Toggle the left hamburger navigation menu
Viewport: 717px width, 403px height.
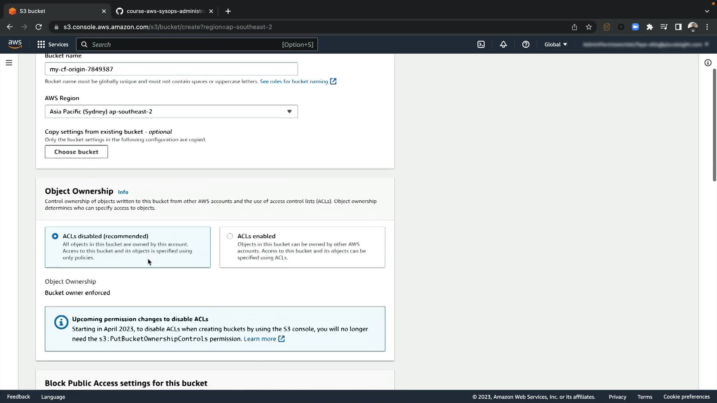click(9, 63)
